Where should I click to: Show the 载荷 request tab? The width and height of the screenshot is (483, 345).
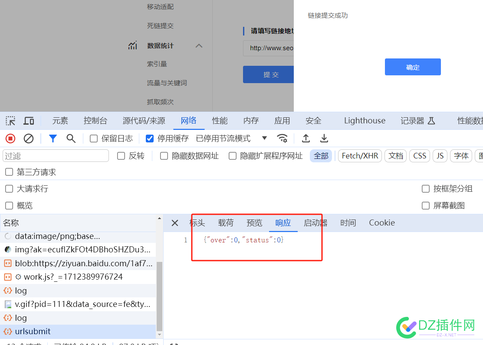(x=226, y=223)
